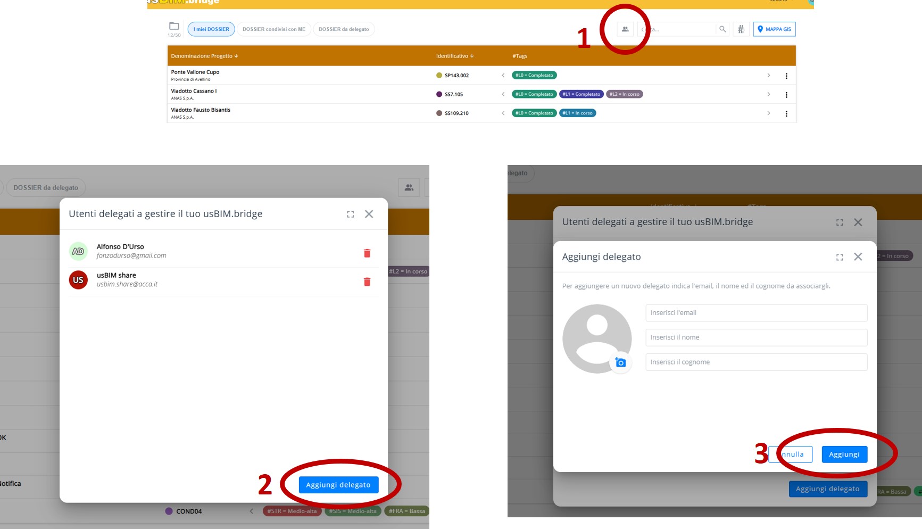Click the #Tags column header
Image resolution: width=922 pixels, height=529 pixels.
(x=520, y=56)
